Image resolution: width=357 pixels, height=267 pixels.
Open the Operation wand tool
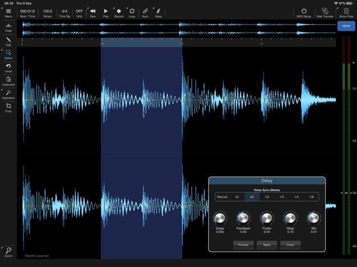click(8, 94)
